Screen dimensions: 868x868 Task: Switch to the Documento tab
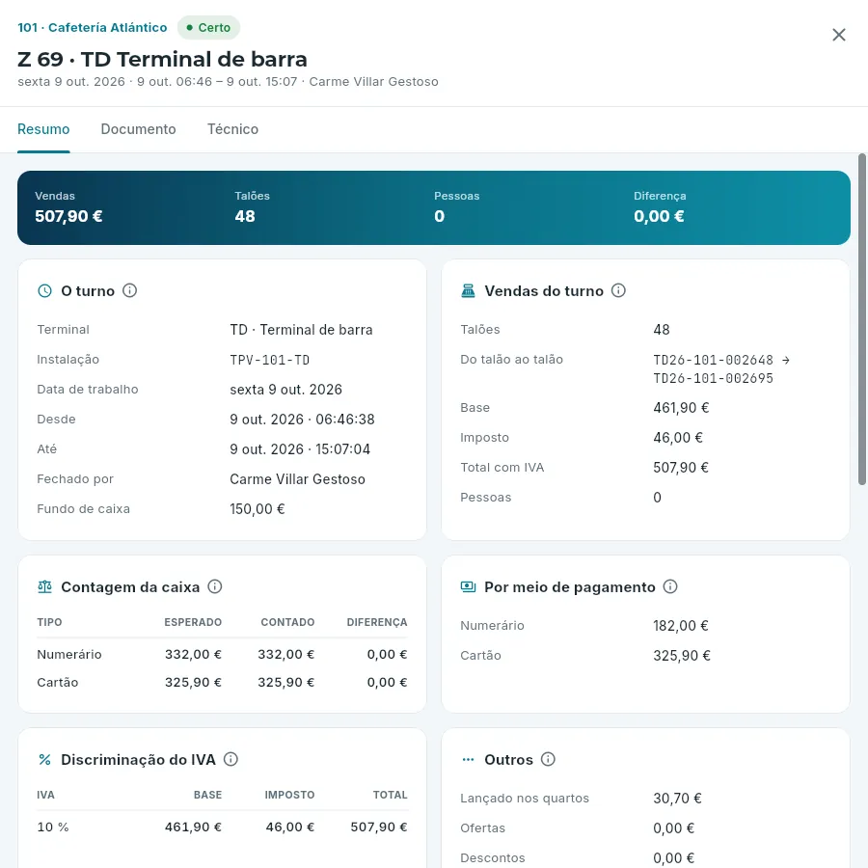(138, 129)
